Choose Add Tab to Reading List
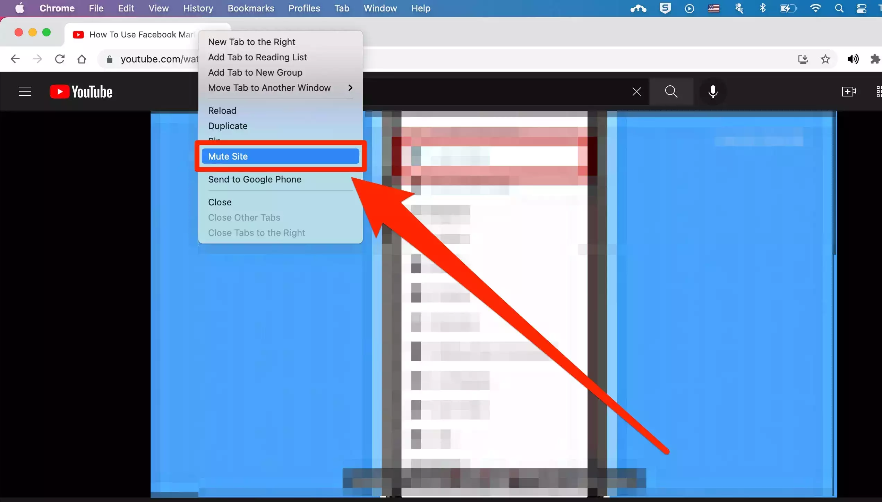Image resolution: width=882 pixels, height=502 pixels. (x=280, y=57)
